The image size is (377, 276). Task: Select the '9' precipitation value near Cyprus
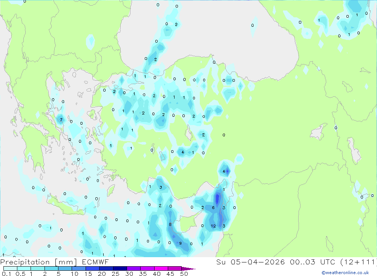[x=180, y=243]
